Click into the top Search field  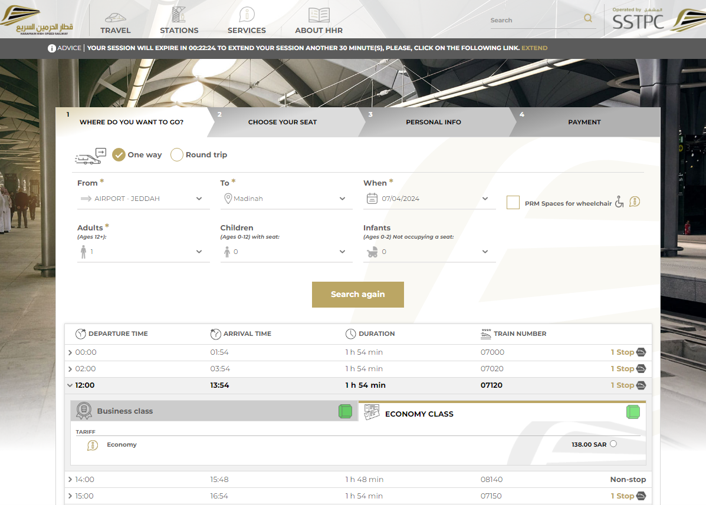(534, 20)
